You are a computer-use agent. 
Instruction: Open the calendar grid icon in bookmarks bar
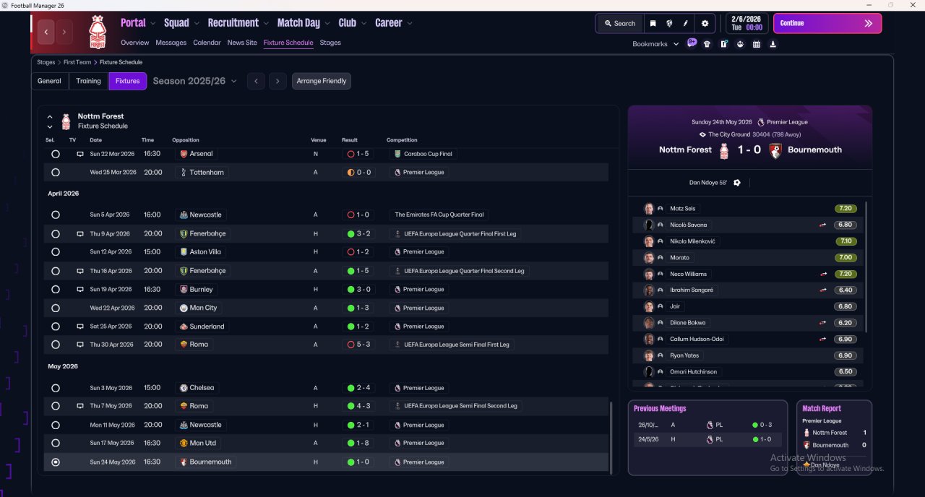pos(757,44)
